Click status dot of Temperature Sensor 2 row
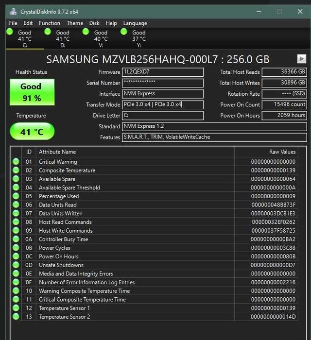 pos(16,317)
